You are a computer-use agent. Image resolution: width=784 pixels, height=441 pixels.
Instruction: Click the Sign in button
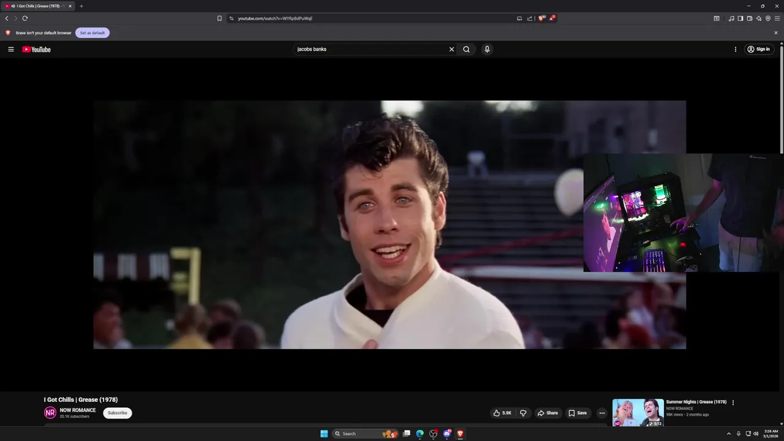(758, 50)
